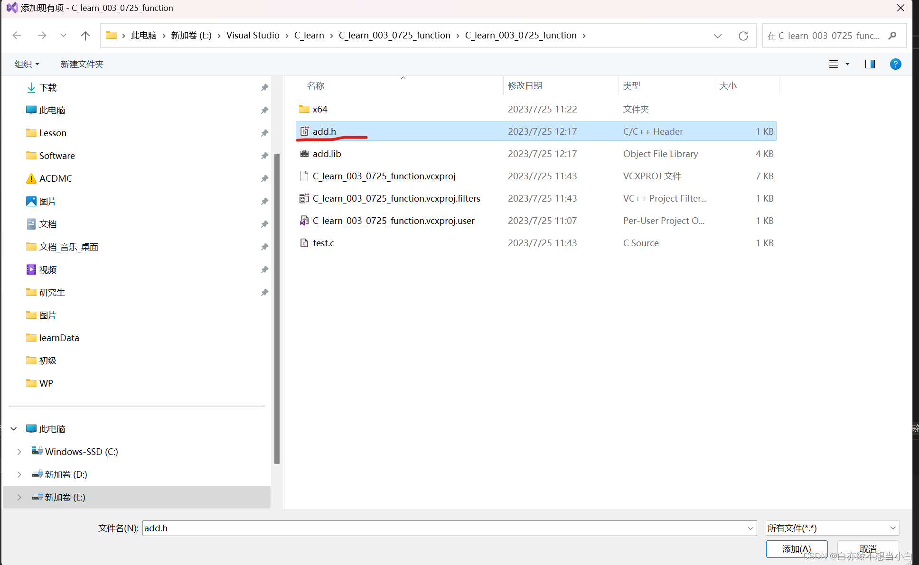Open the help question mark icon
Image resolution: width=919 pixels, height=565 pixels.
click(895, 64)
